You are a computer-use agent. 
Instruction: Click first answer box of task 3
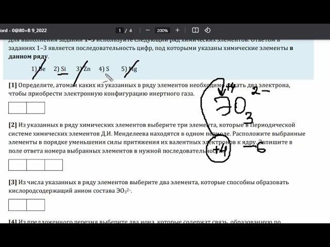[18, 205]
